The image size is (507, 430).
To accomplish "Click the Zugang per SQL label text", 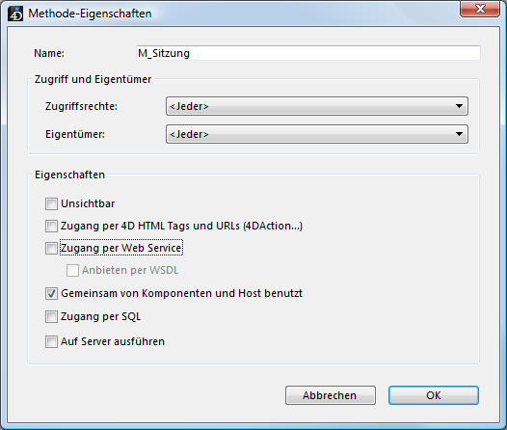I will tap(100, 316).
